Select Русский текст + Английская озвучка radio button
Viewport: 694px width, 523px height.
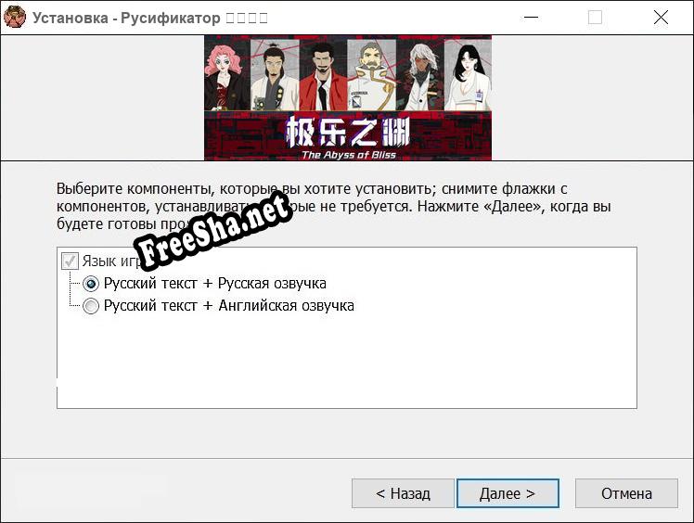coord(91,306)
